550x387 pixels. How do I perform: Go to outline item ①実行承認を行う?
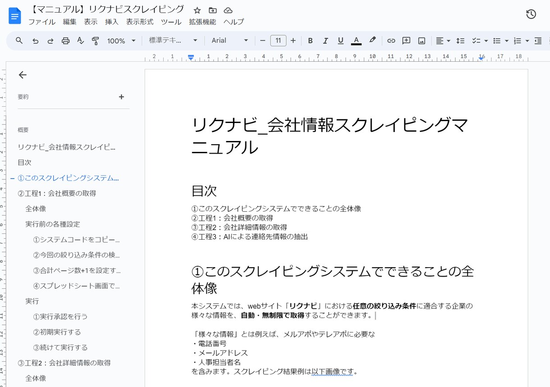tap(60, 316)
